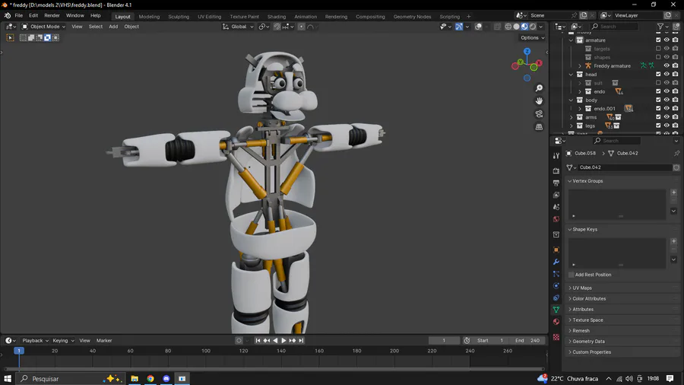Switch to the Geometry Nodes workspace tab
Screen dimensions: 684x385
tap(412, 17)
